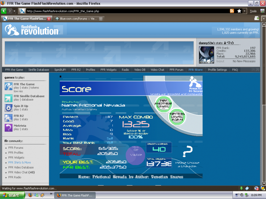This screenshot has height=199, width=266.
Task: Switch to Bluexoon.com/forums tab
Action: tap(78, 19)
